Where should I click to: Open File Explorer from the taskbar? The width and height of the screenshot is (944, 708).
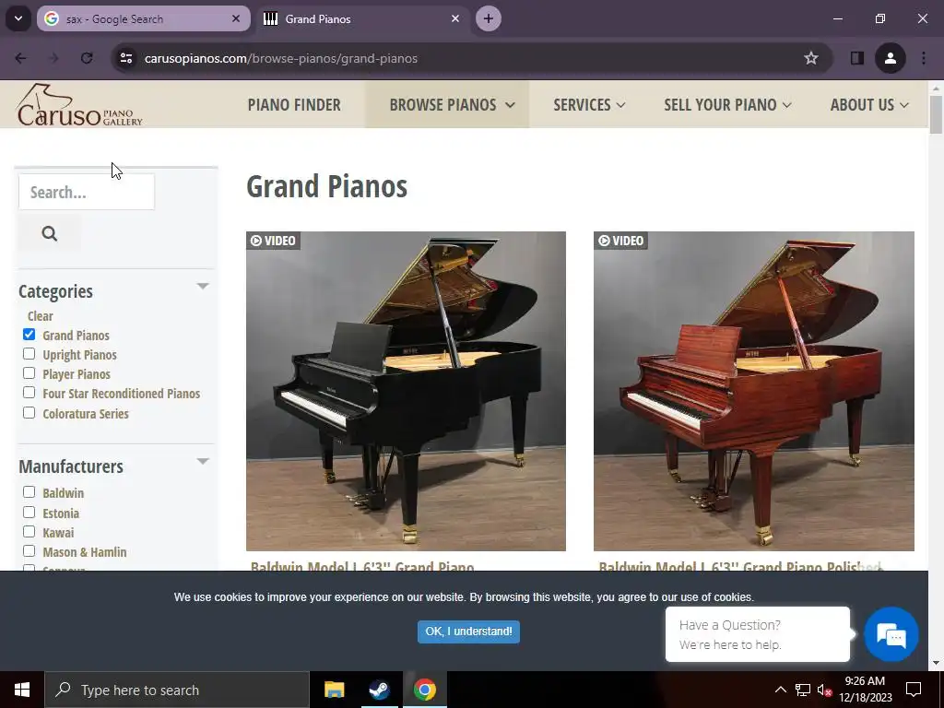coord(334,690)
